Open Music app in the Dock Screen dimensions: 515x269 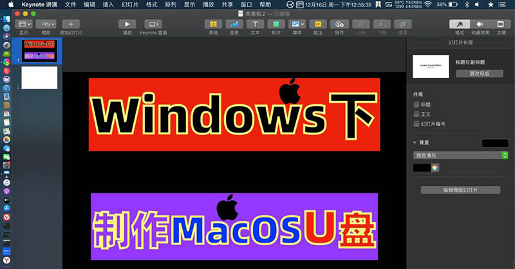pyautogui.click(x=6, y=182)
